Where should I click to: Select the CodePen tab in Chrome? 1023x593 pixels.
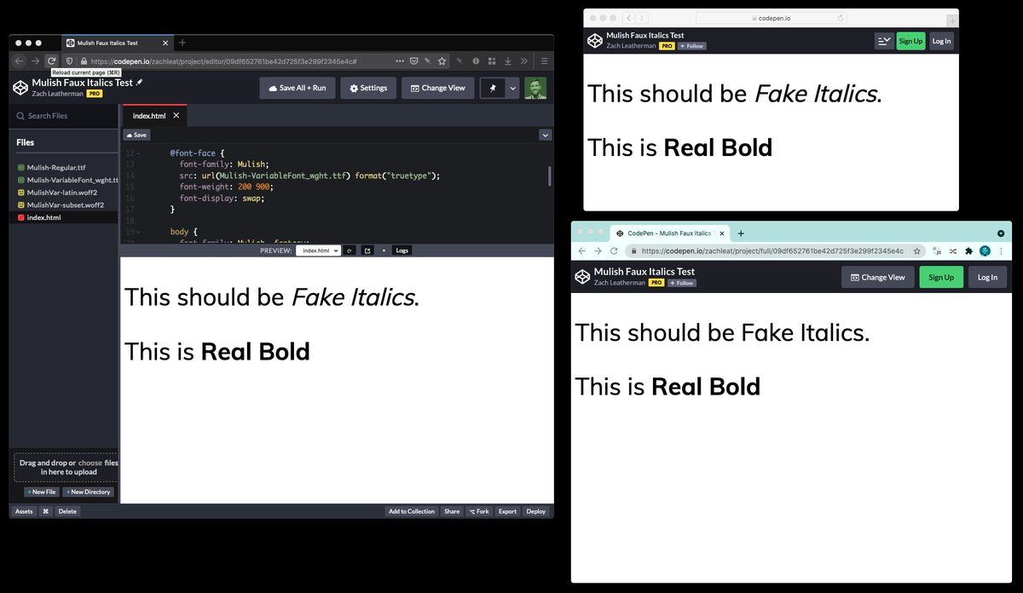point(669,233)
